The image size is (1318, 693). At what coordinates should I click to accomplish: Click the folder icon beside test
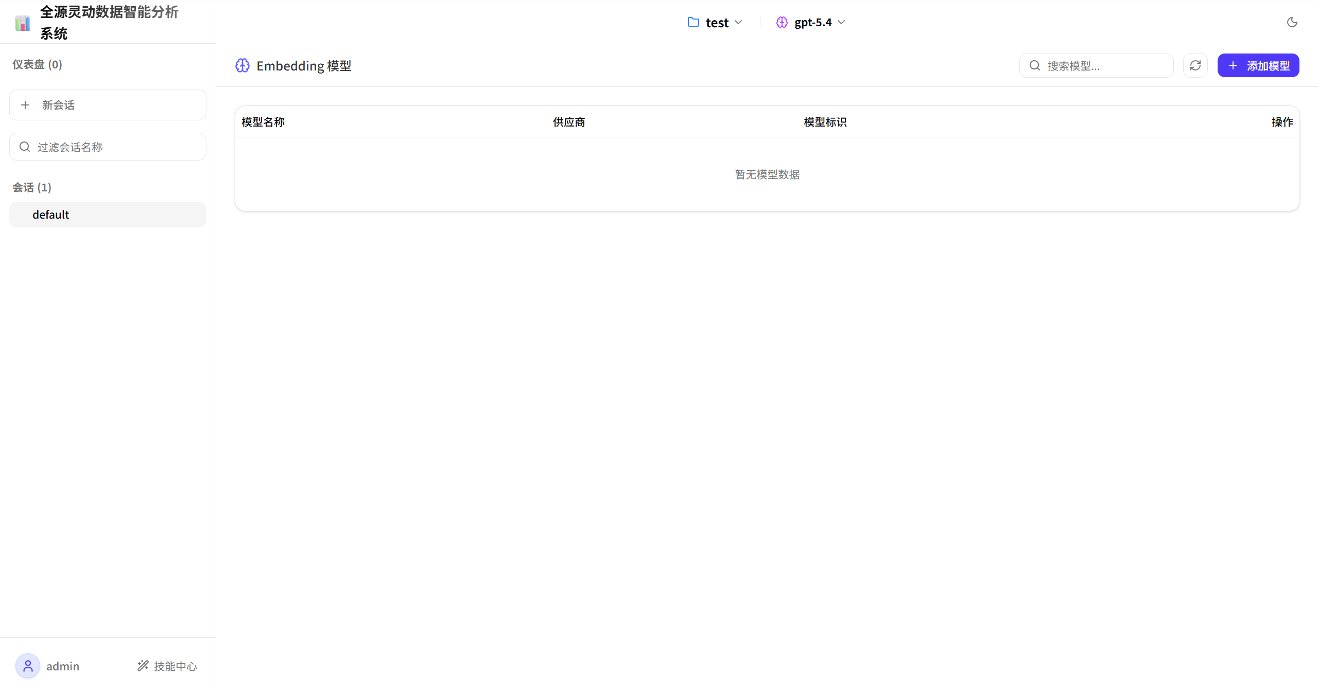693,22
